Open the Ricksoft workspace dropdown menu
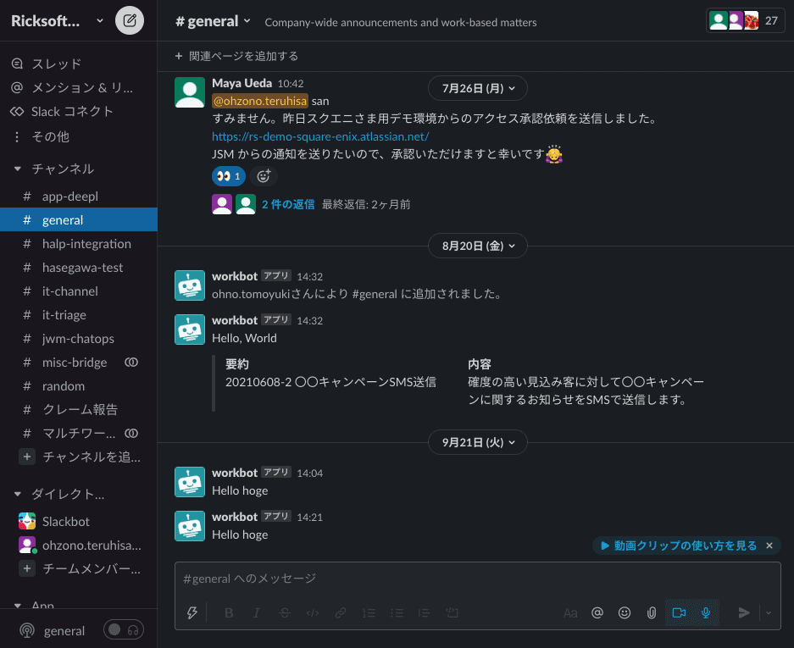The width and height of the screenshot is (794, 648). click(x=57, y=21)
